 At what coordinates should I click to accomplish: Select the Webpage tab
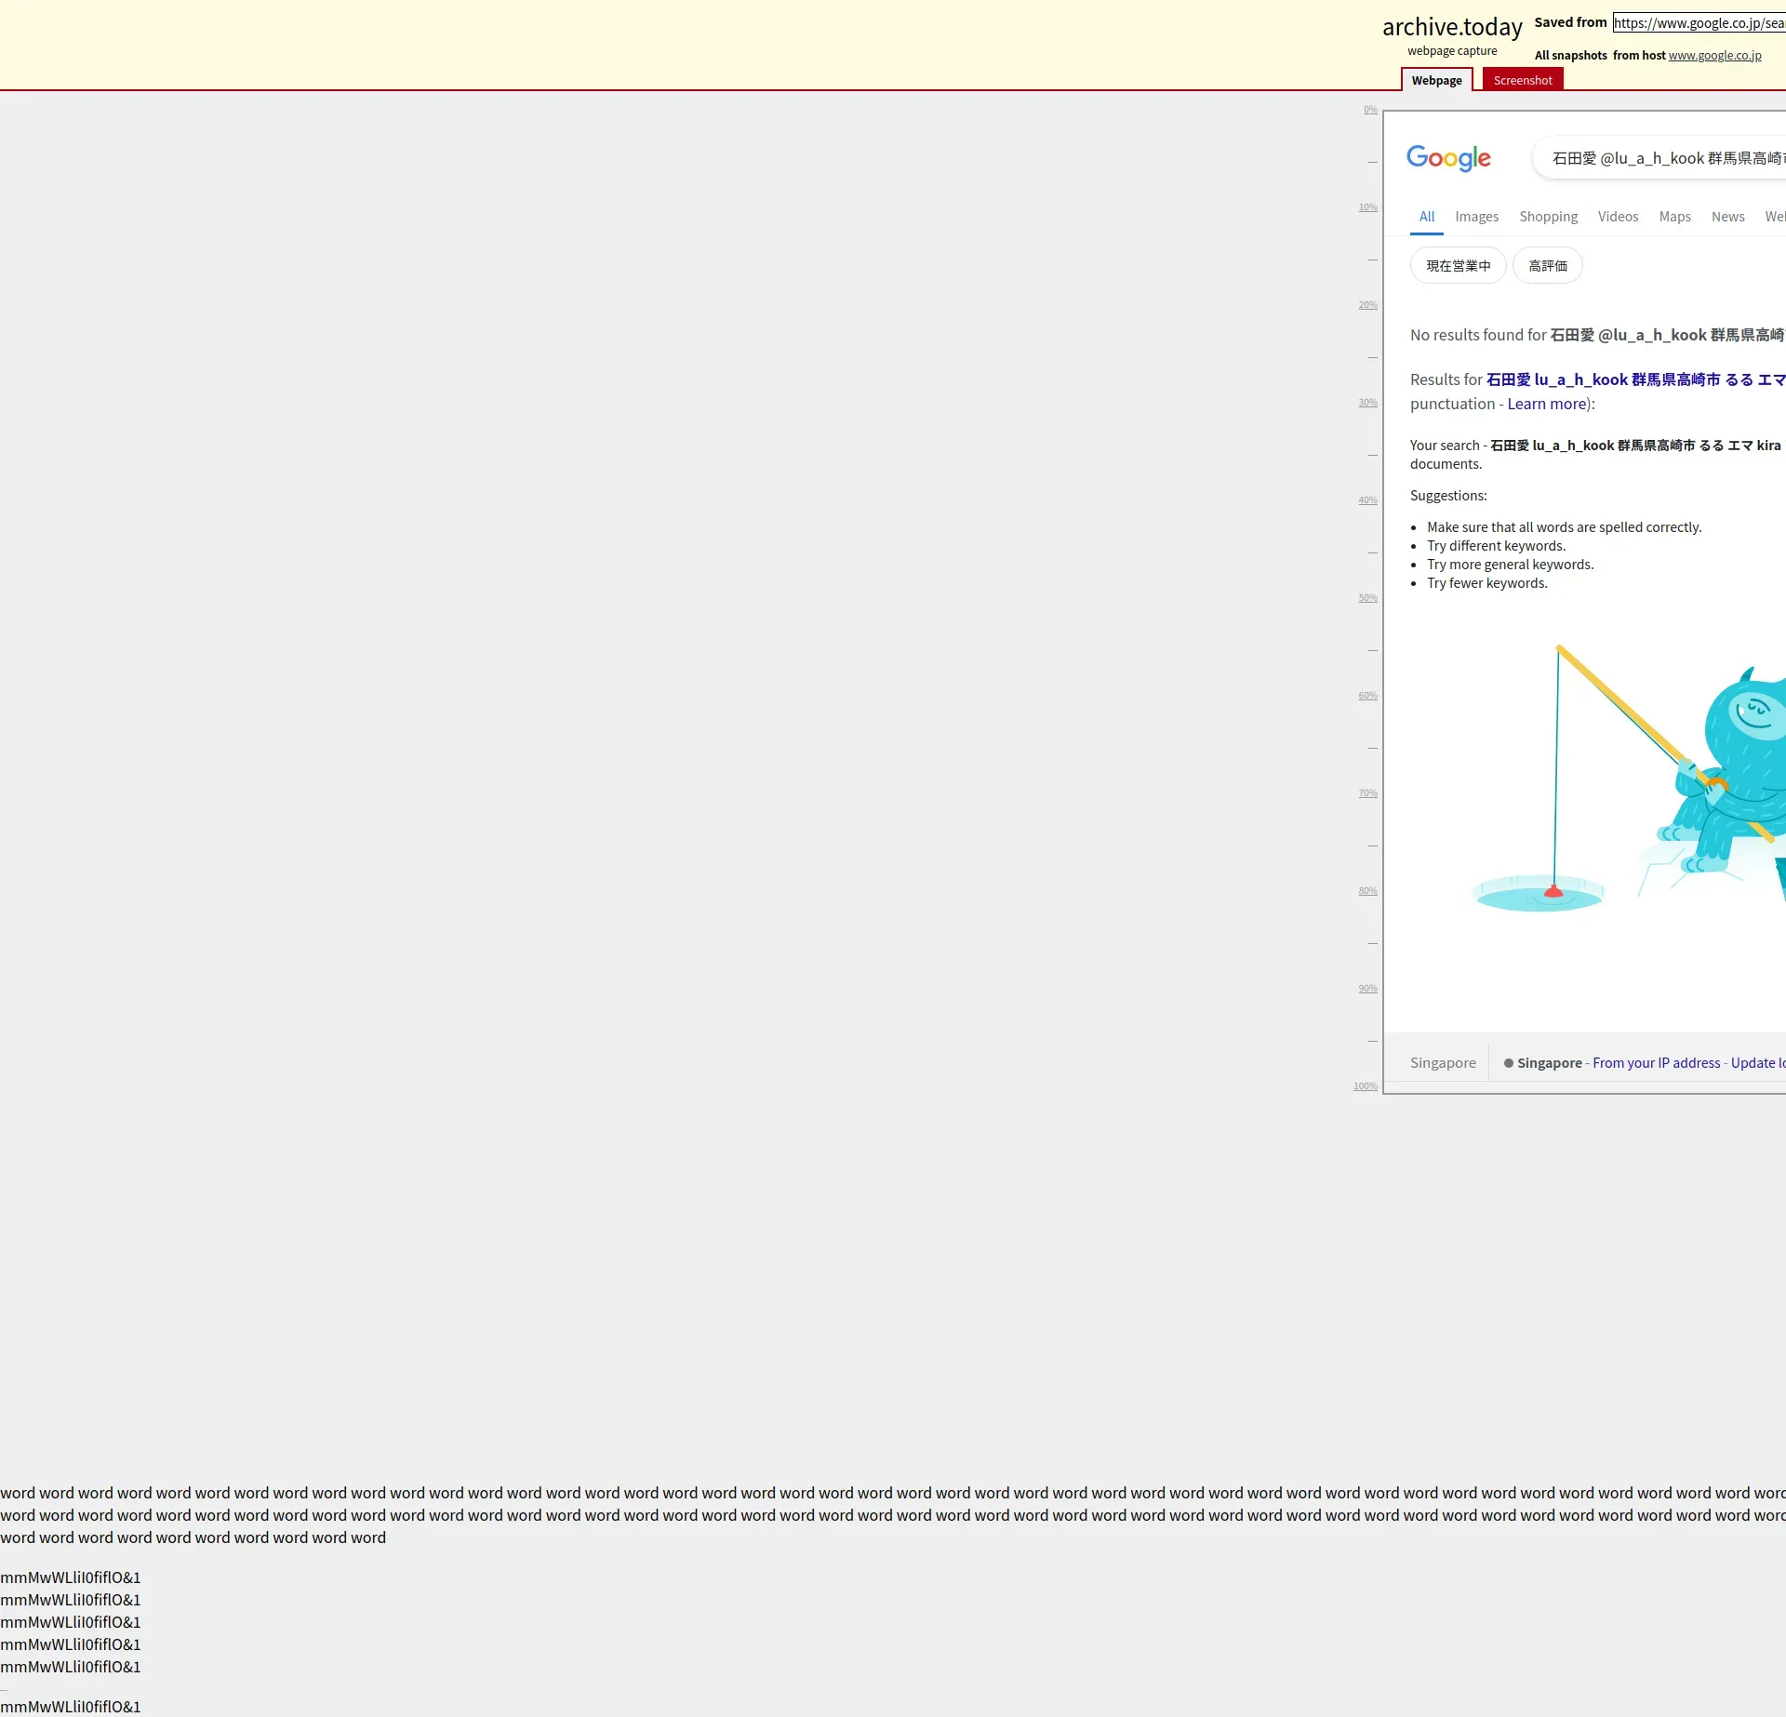[x=1436, y=81]
